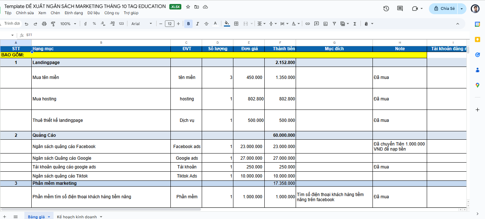
Task: Toggle bold formatting
Action: click(x=188, y=24)
